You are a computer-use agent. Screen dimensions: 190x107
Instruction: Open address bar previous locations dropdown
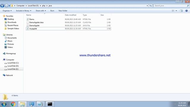pos(147,6)
